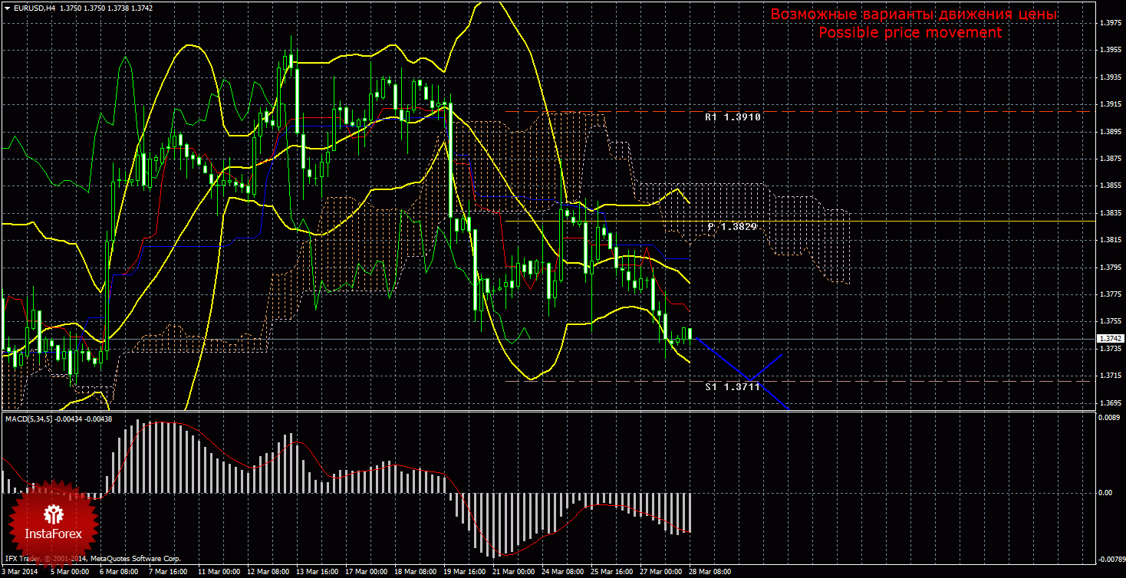Click the -0.0079 MACD scale value
This screenshot has width=1126, height=578.
point(1108,559)
